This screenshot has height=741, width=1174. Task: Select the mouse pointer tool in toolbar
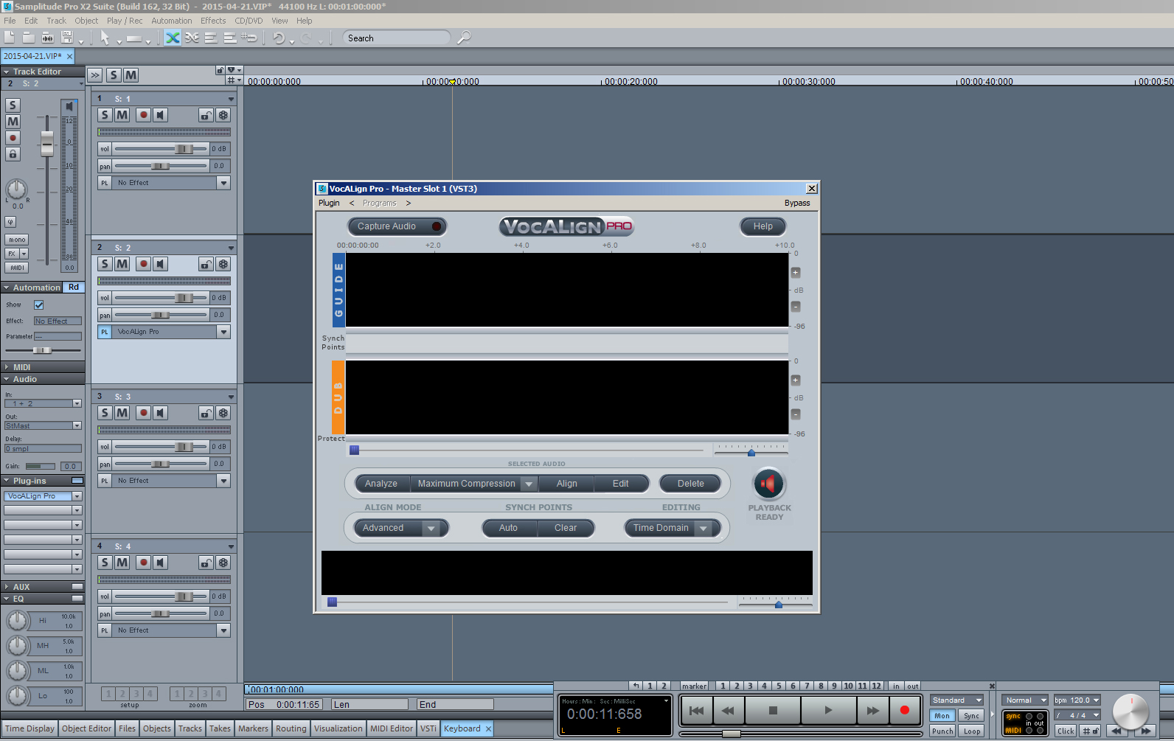[x=105, y=38]
